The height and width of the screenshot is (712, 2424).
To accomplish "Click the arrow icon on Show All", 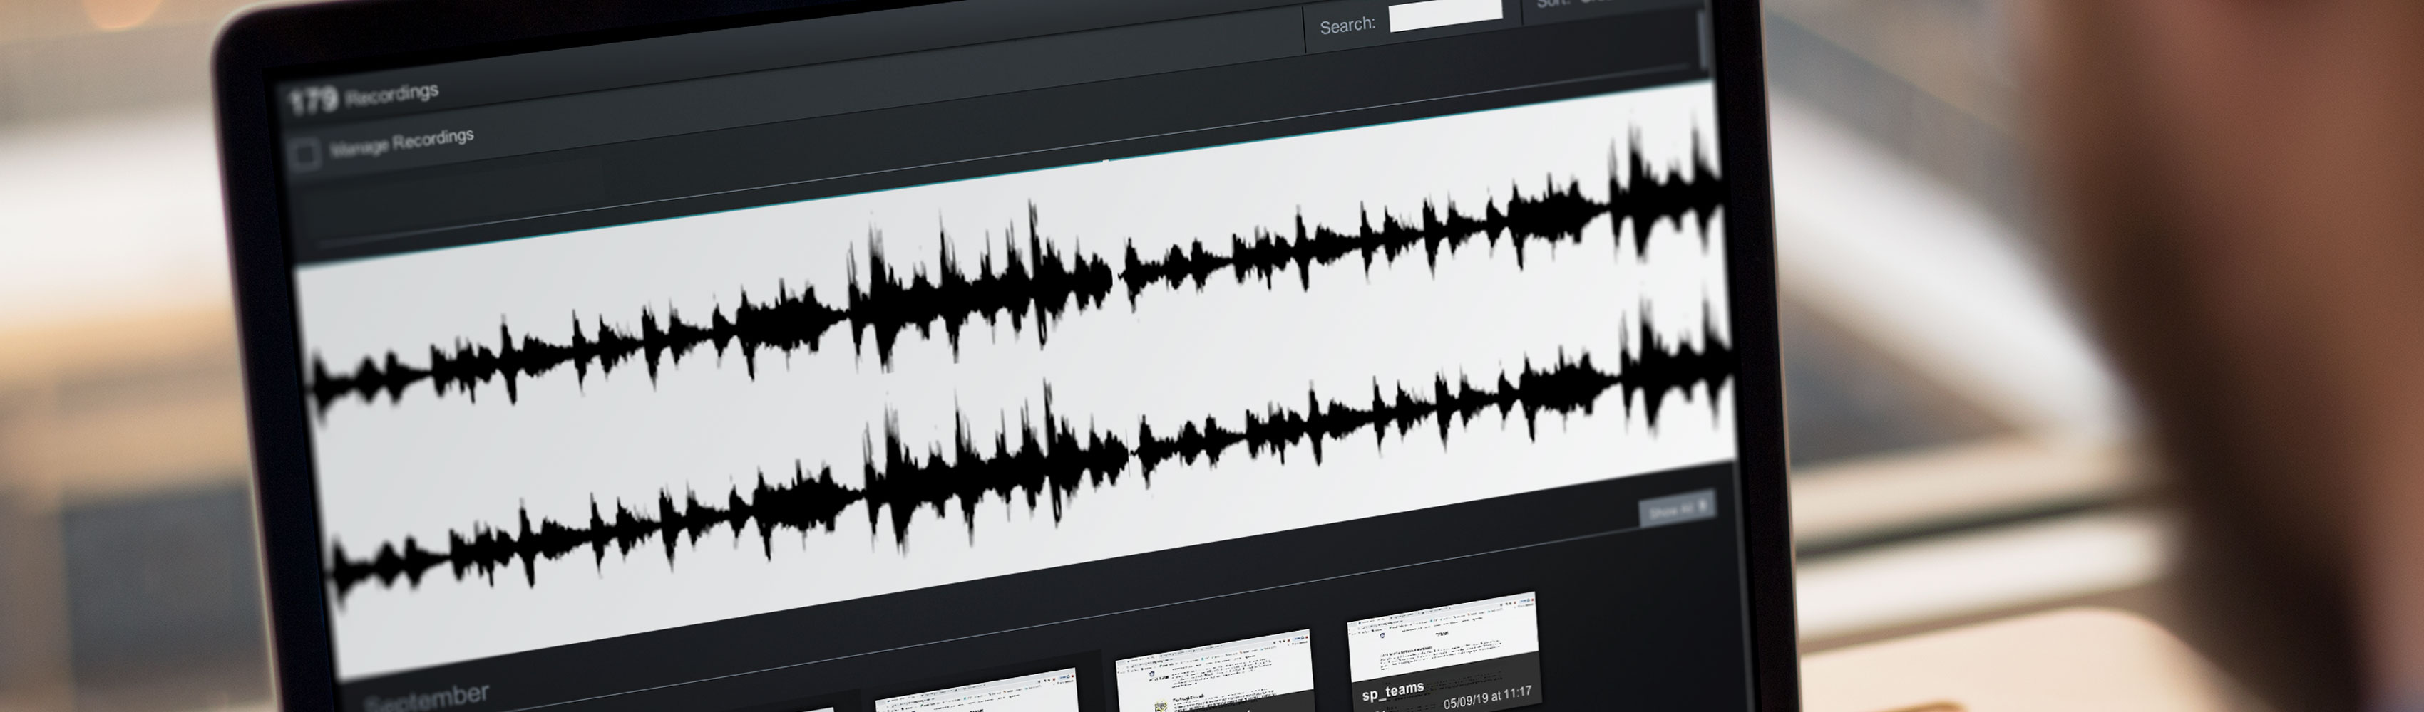I will point(1703,507).
